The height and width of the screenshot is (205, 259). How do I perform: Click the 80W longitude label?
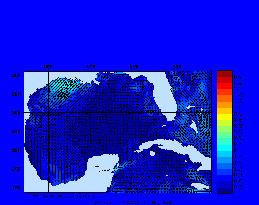pyautogui.click(x=177, y=67)
